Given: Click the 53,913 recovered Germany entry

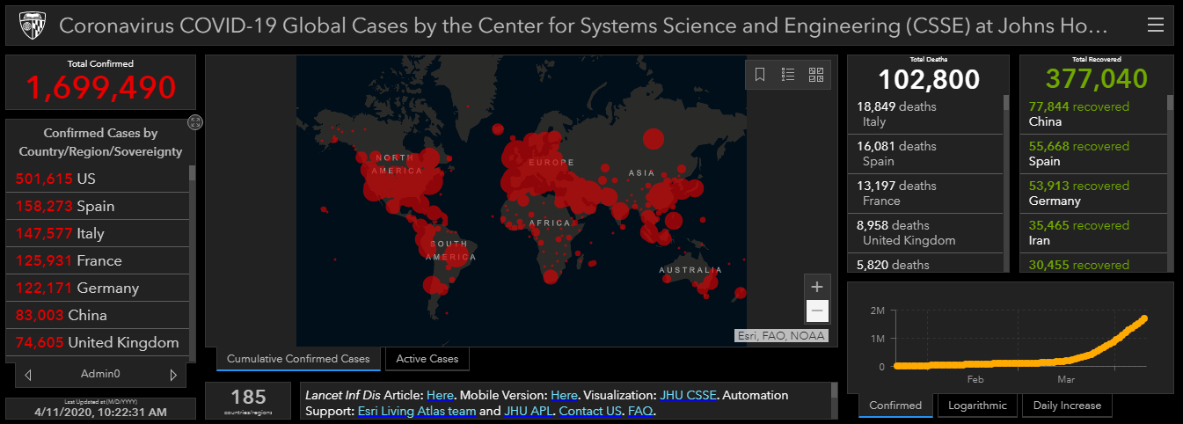Looking at the screenshot, I should coord(1094,194).
